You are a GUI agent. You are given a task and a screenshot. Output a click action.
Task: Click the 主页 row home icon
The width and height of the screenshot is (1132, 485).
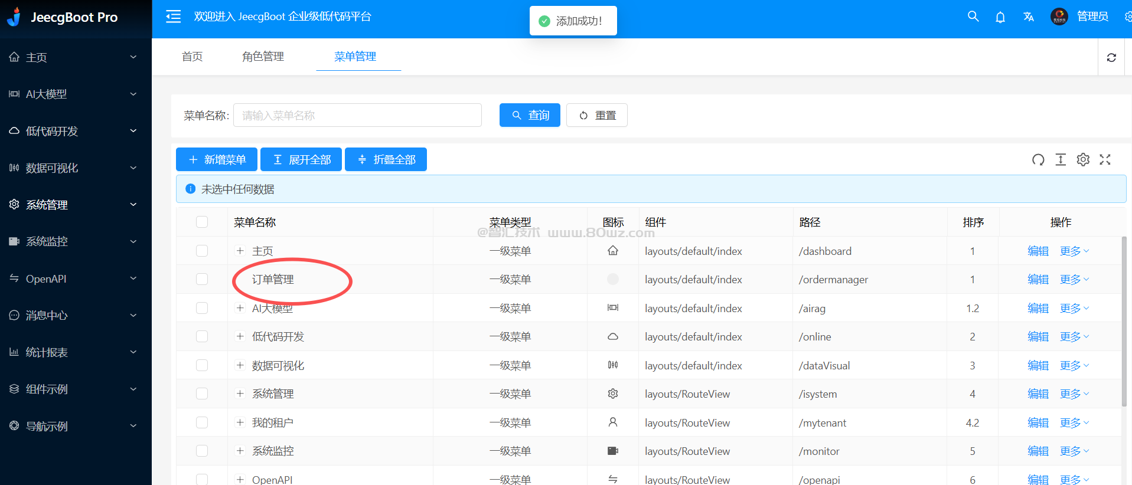point(613,251)
